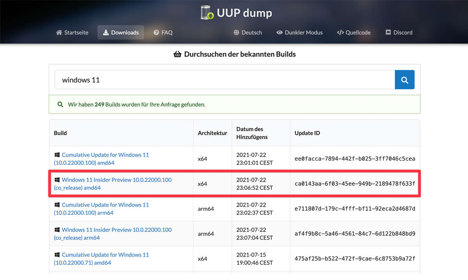Click x64 in the Insider Preview amd64 row
This screenshot has height=280, width=468.
point(202,184)
